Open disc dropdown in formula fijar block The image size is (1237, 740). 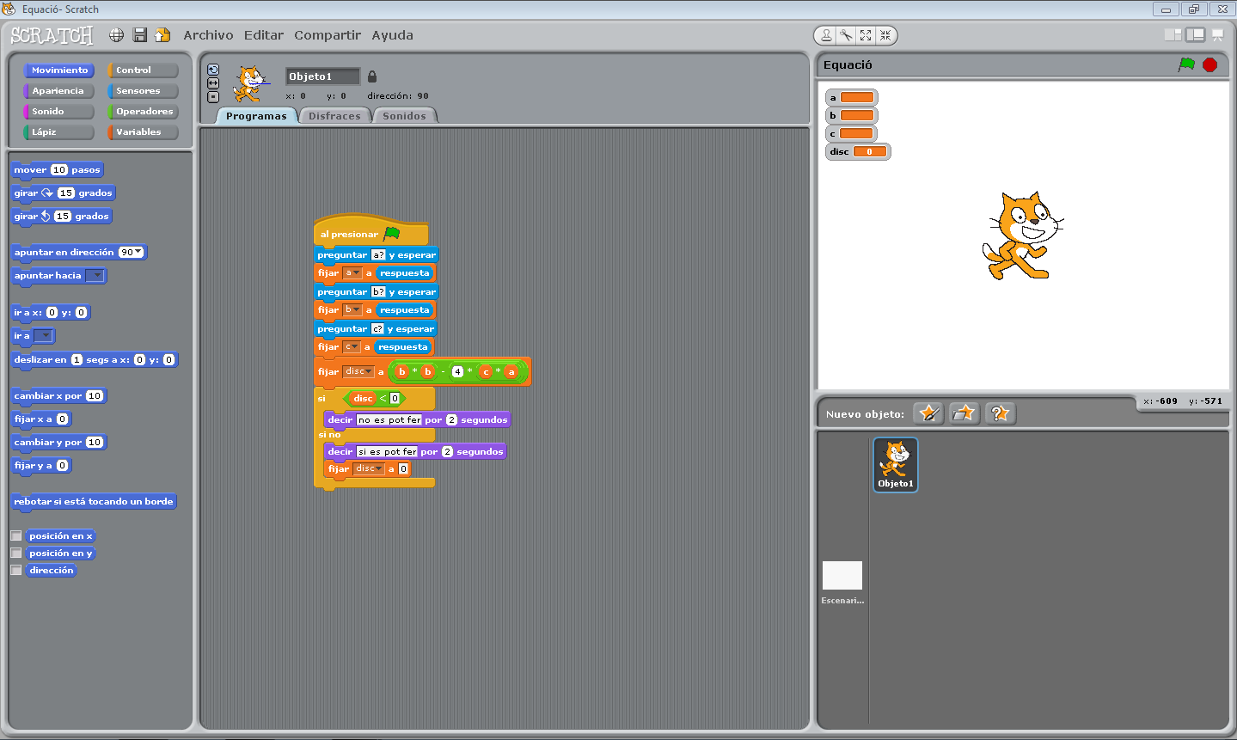[369, 372]
